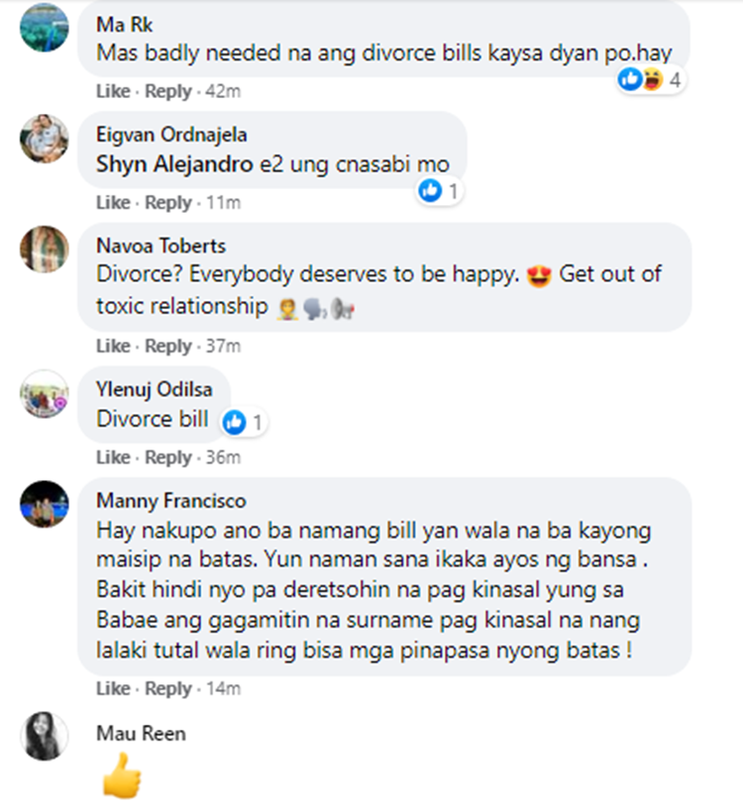The height and width of the screenshot is (810, 743).
Task: Open tagged profile Shyn Alejandro
Action: 174,164
